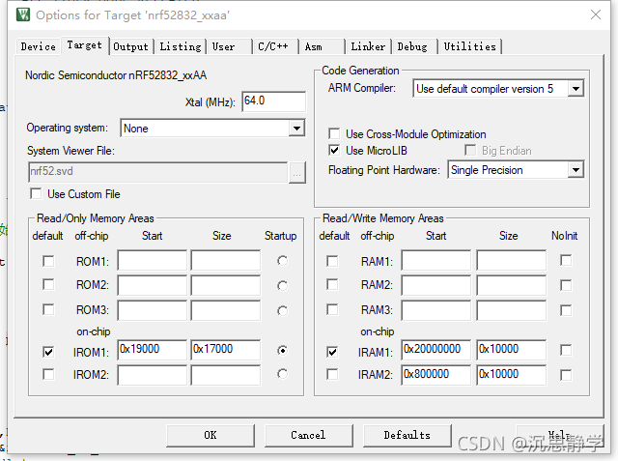Image resolution: width=618 pixels, height=461 pixels.
Task: Open the Output tab
Action: [131, 46]
